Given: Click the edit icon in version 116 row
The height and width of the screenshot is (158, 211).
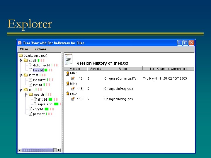Looking at the screenshot, I should pyautogui.click(x=73, y=78).
